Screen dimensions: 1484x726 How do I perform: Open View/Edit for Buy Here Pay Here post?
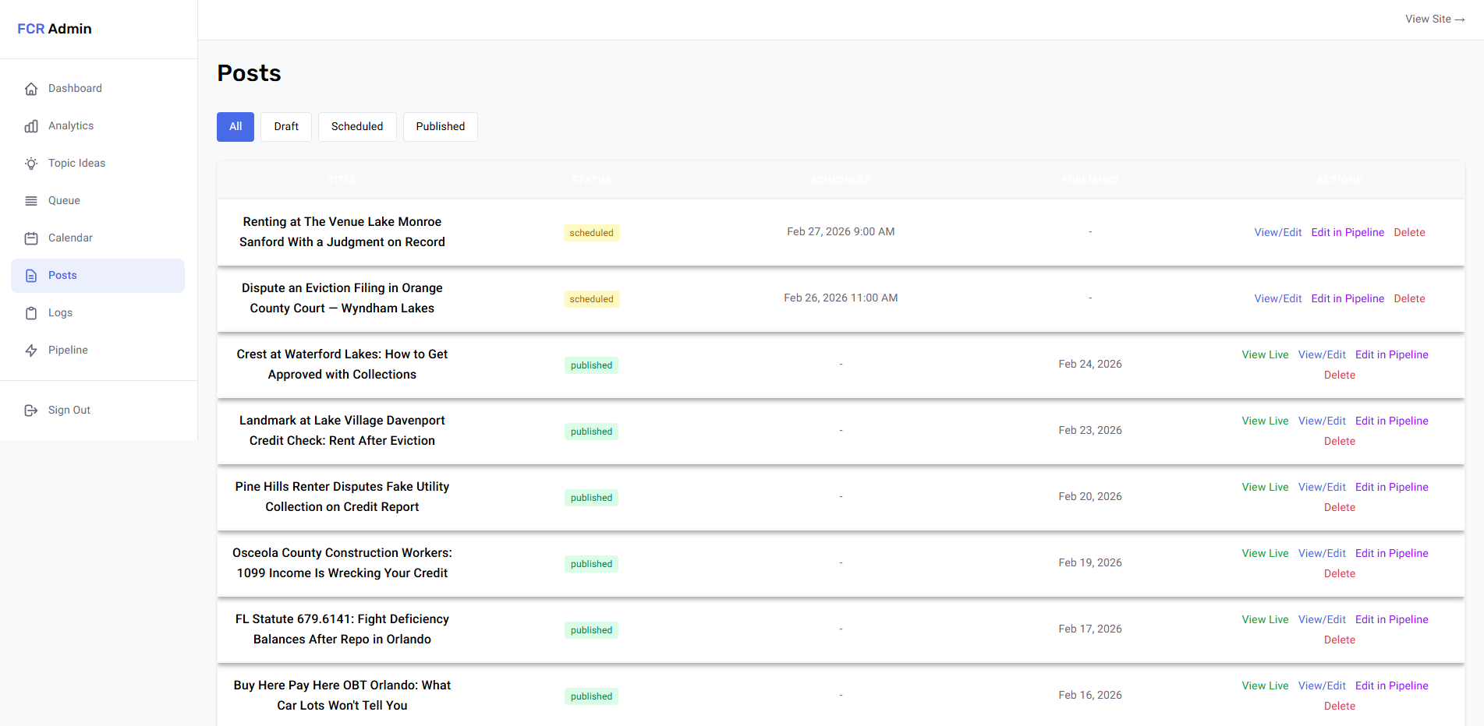pyautogui.click(x=1322, y=685)
